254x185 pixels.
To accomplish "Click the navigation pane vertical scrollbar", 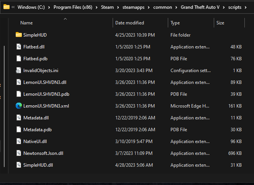I will (x=4, y=106).
